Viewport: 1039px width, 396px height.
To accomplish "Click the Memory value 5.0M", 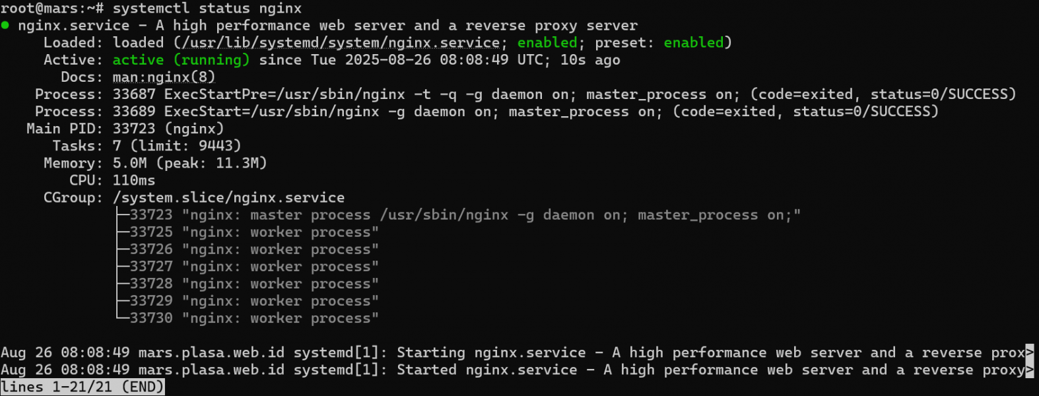I will (129, 163).
